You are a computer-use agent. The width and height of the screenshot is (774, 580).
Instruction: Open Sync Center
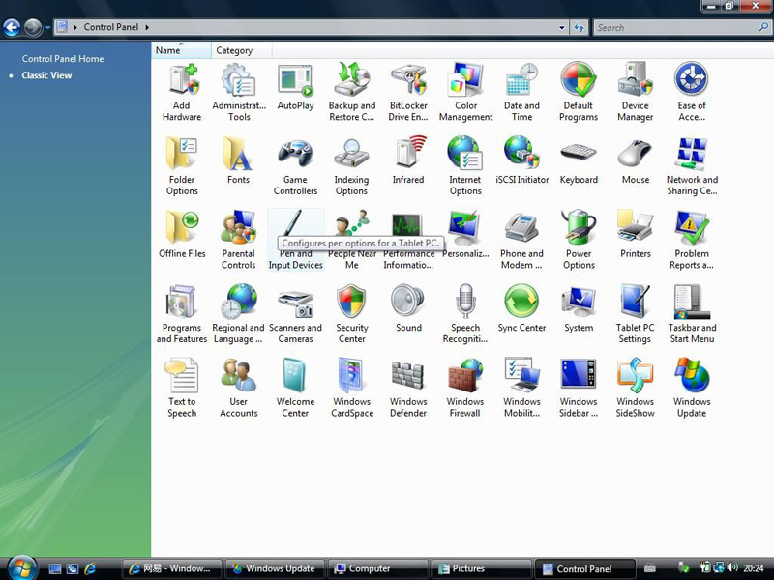(521, 309)
